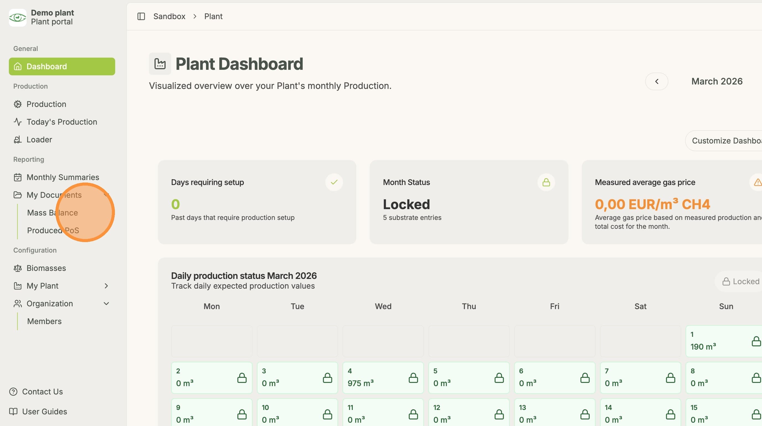Open the Dashboard menu item
Screen dimensions: 762x426
tap(62, 66)
